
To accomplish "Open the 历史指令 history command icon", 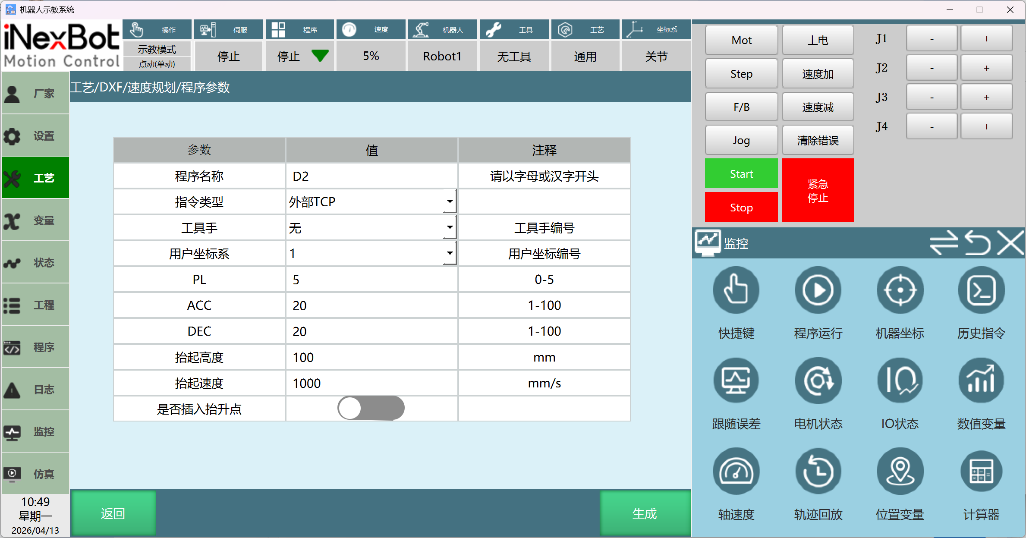I will (x=981, y=290).
